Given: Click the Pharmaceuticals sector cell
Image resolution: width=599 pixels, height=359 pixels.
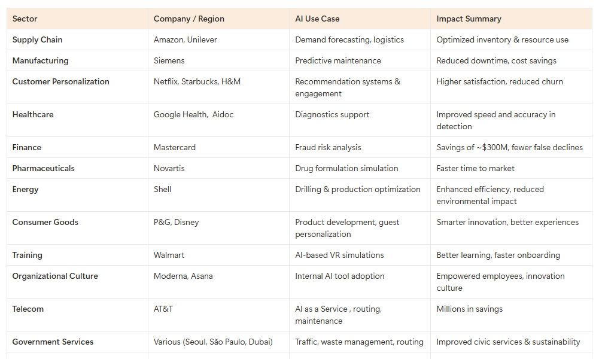Looking at the screenshot, I should (x=44, y=169).
